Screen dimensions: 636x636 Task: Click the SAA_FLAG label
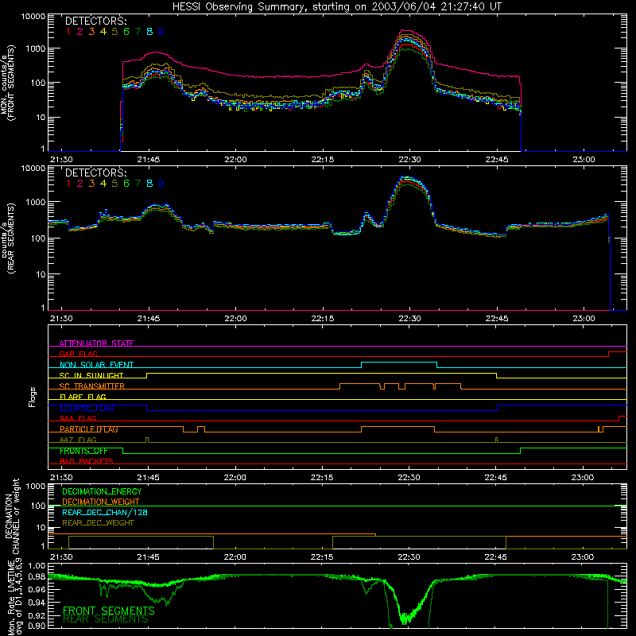coord(78,418)
